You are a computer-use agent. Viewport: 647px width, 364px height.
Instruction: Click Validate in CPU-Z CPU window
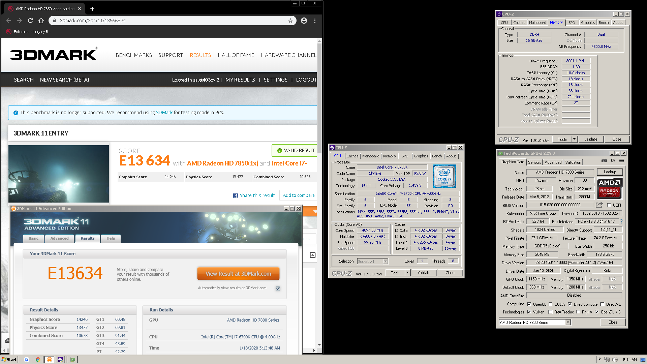(424, 272)
